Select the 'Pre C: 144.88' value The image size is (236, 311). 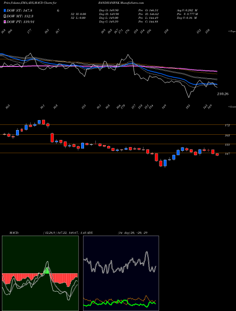point(148,22)
